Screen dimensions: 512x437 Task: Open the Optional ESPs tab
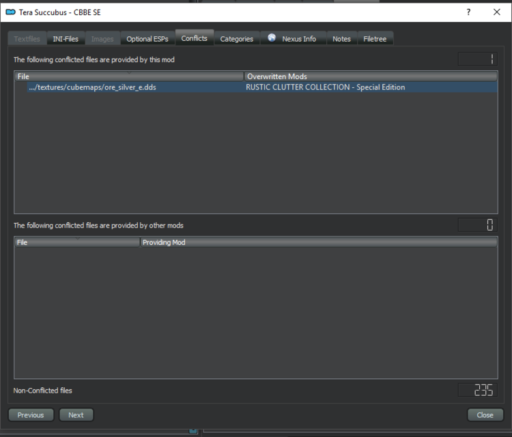pyautogui.click(x=147, y=39)
